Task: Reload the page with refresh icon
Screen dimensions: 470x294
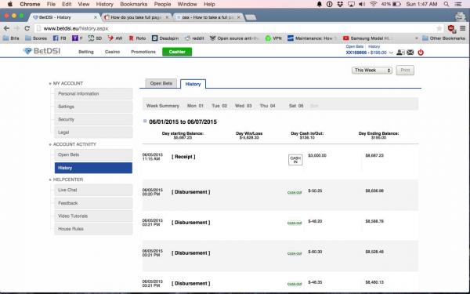Action: 27,28
